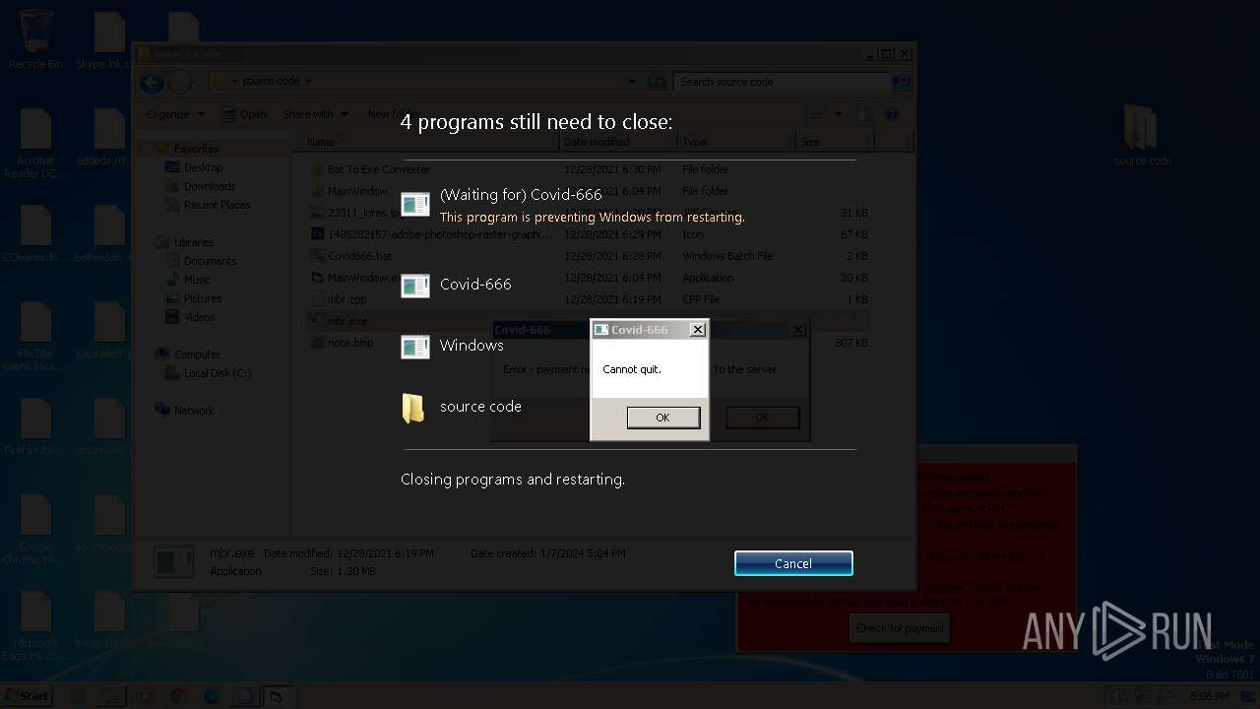Click the second Covid-666 program icon
The width and height of the screenshot is (1260, 709).
click(x=415, y=286)
